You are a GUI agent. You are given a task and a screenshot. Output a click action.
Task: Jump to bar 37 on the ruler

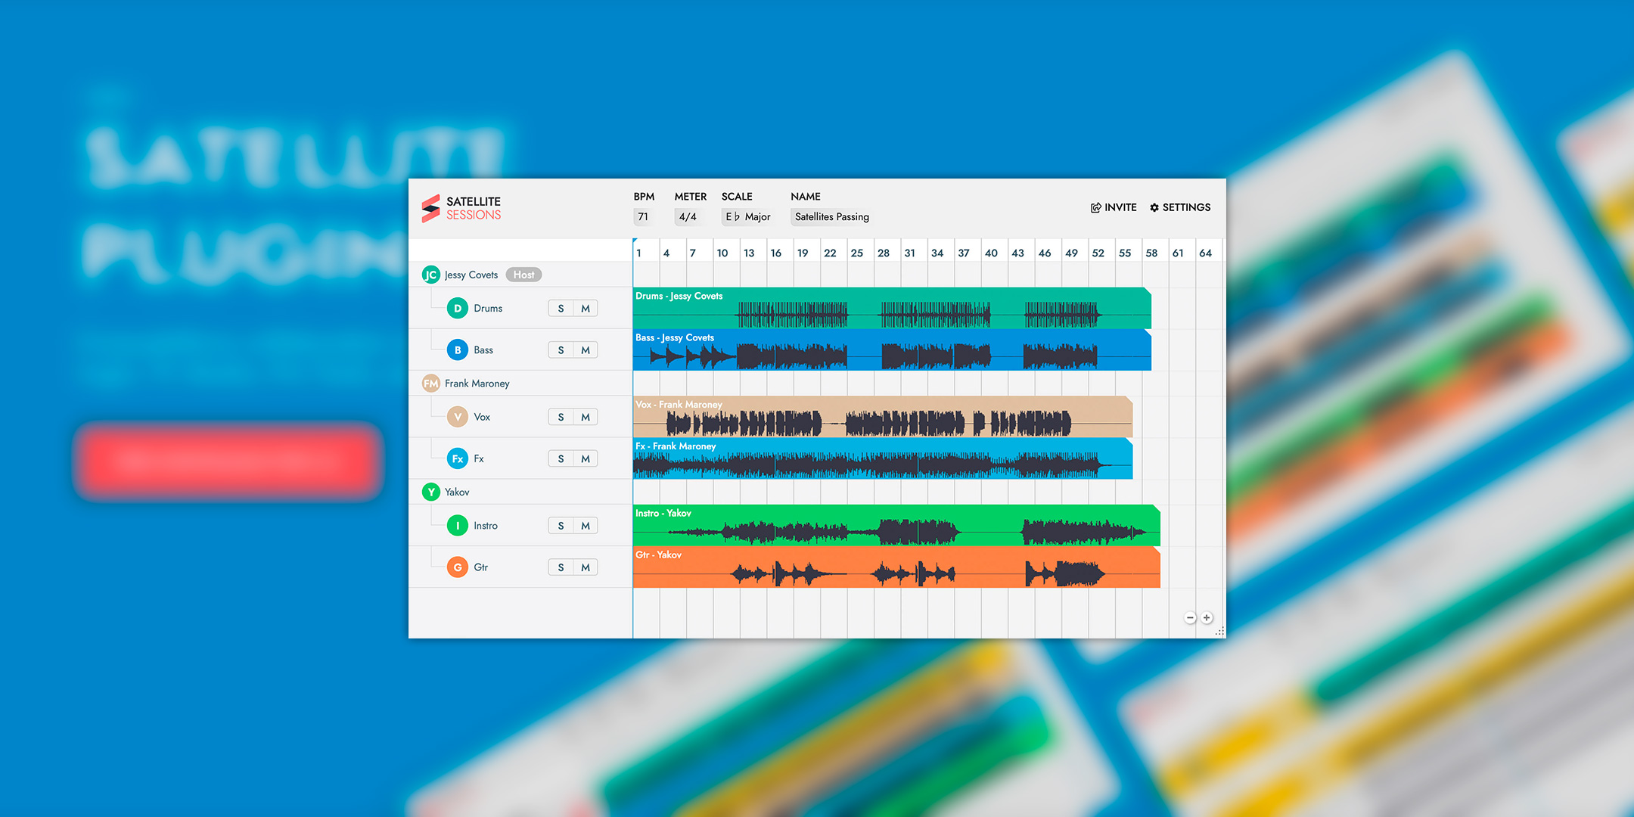pos(964,253)
